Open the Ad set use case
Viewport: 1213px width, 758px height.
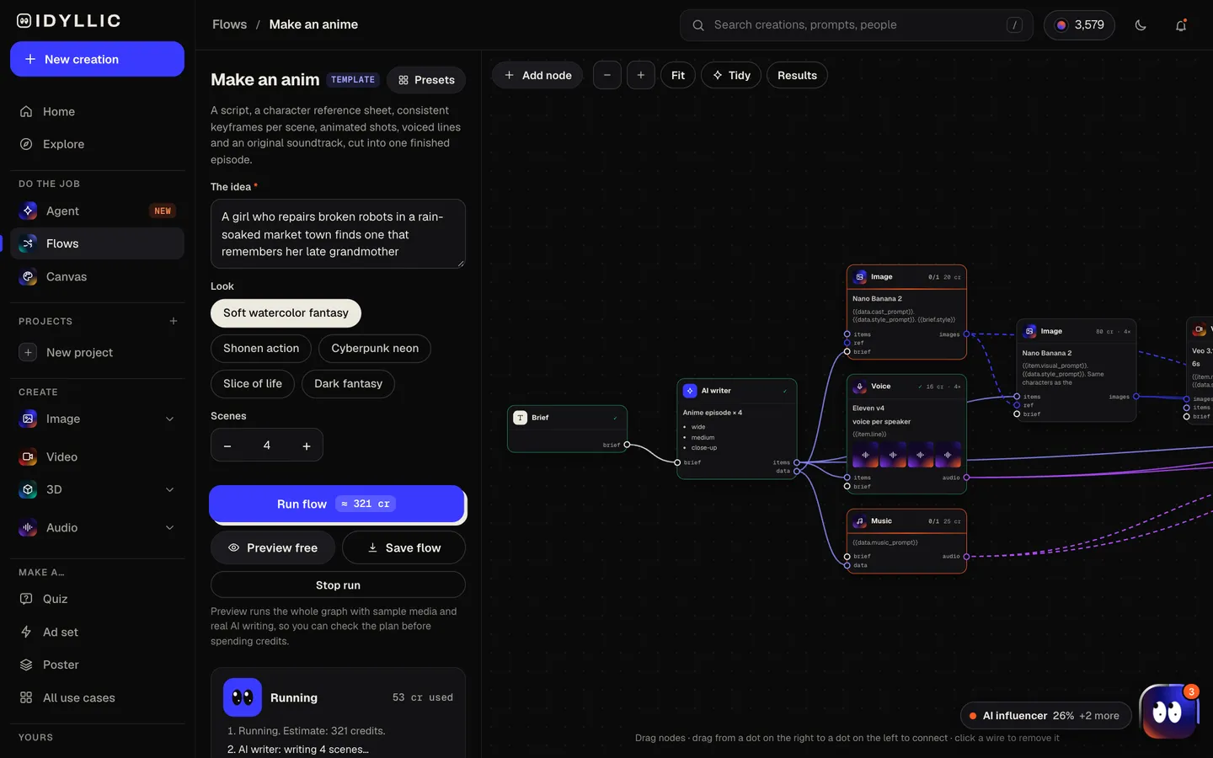point(97,632)
